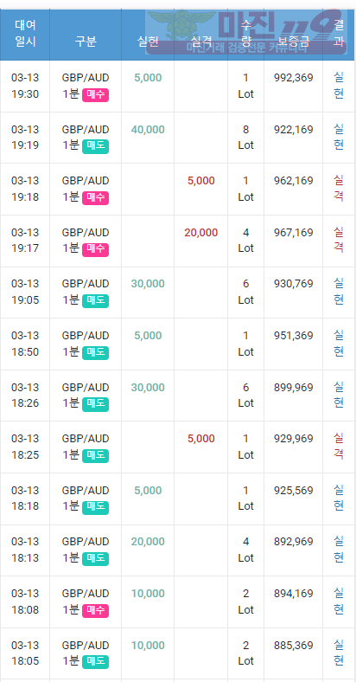
Task: Click the 매수 badge in the 18:08 row
Action: pos(95,611)
